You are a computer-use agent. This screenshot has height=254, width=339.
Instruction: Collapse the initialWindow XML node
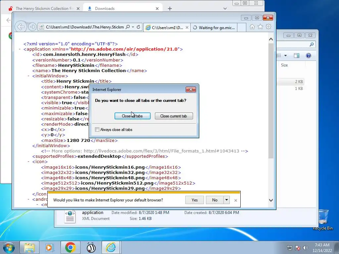(x=28, y=76)
